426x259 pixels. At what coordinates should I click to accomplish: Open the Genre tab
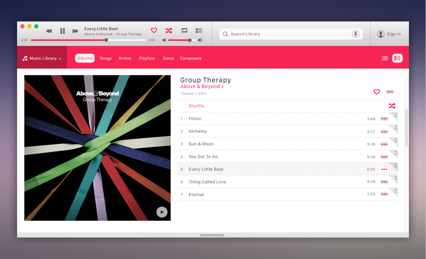pos(168,58)
